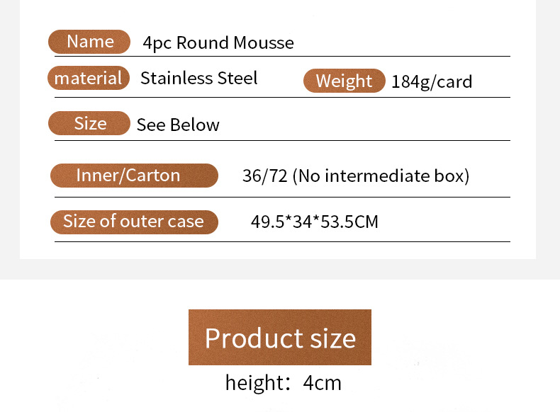Screen dimensions: 560x412
Task: Select the "height: 4cm" text
Action: (x=283, y=383)
